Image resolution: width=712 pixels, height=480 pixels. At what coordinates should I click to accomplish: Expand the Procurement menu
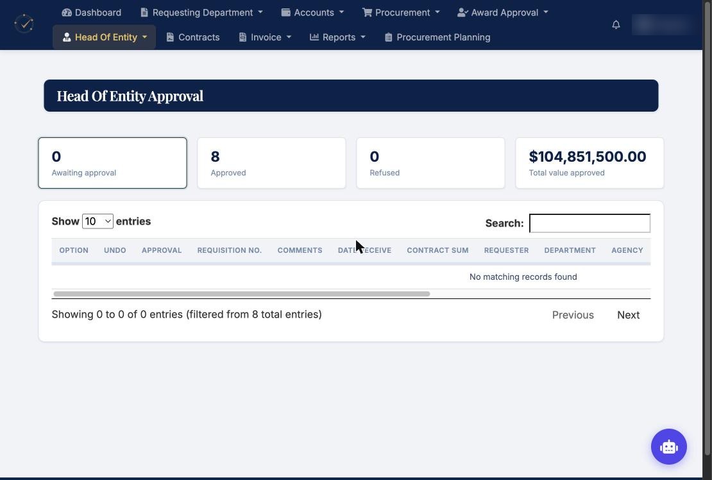point(401,12)
